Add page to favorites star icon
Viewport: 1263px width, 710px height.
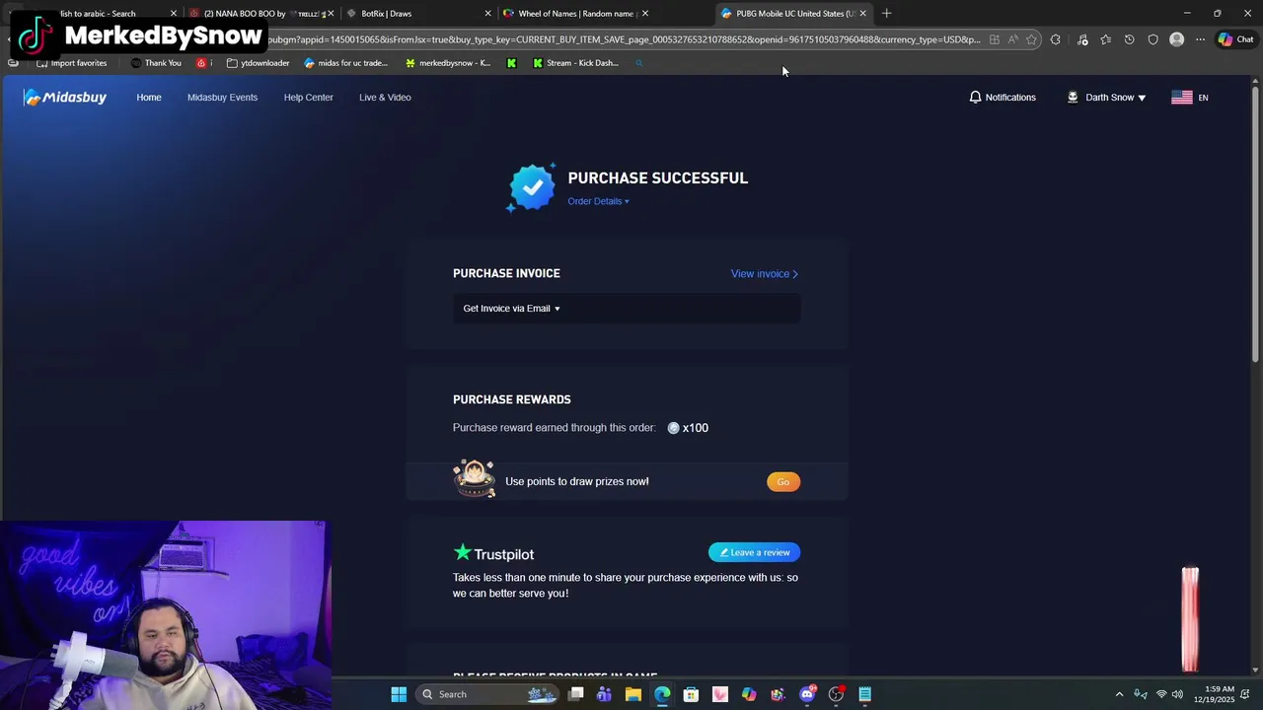click(x=1031, y=39)
